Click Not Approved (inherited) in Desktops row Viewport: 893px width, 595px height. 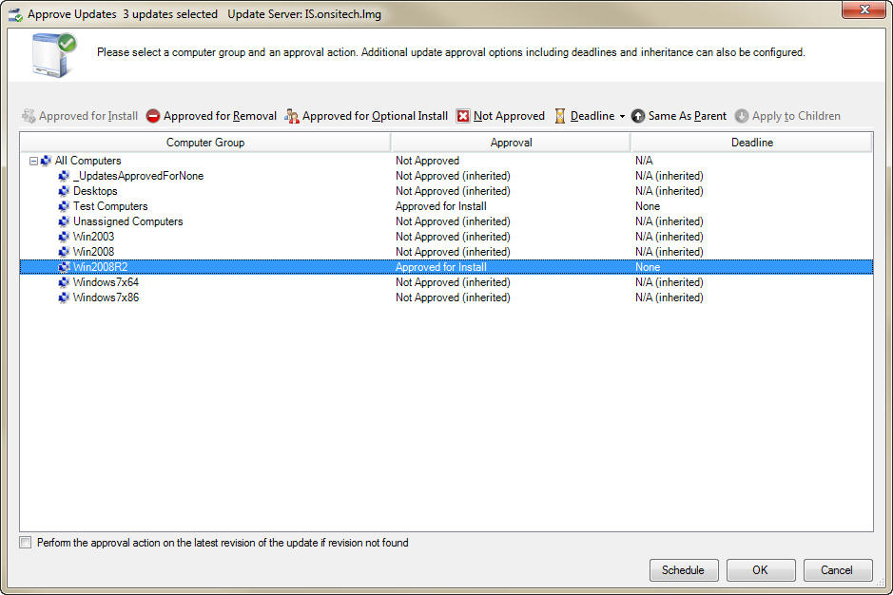coord(454,191)
